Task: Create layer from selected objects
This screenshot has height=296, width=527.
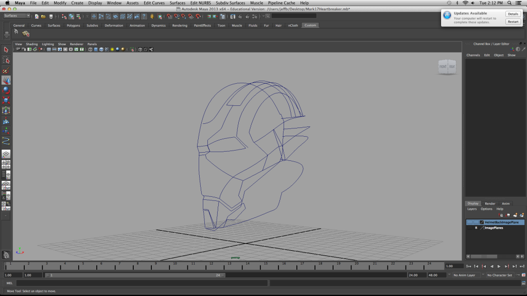Action: click(522, 215)
